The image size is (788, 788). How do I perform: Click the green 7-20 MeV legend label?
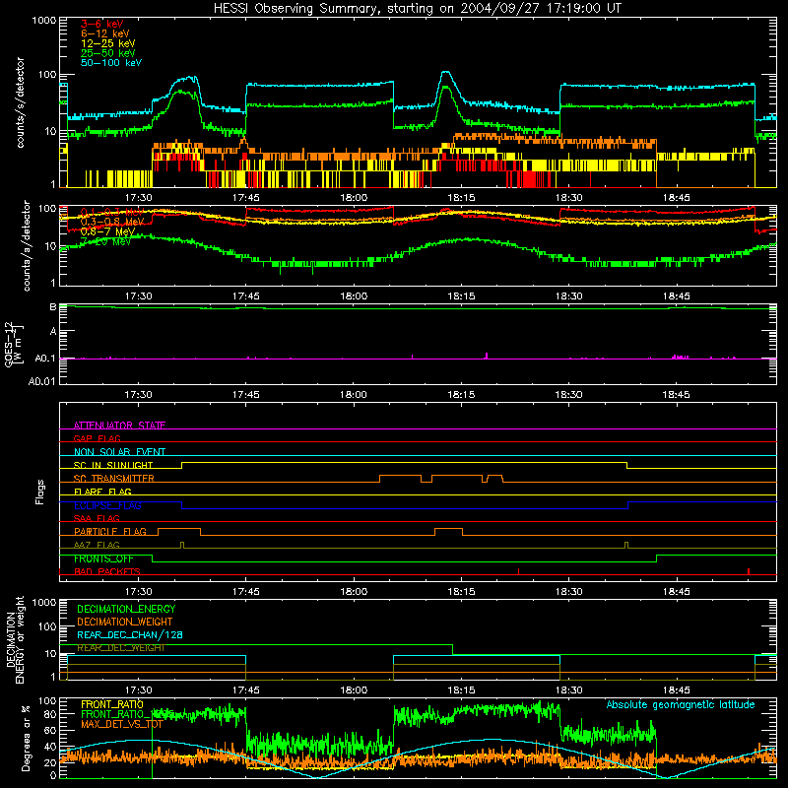click(x=106, y=241)
